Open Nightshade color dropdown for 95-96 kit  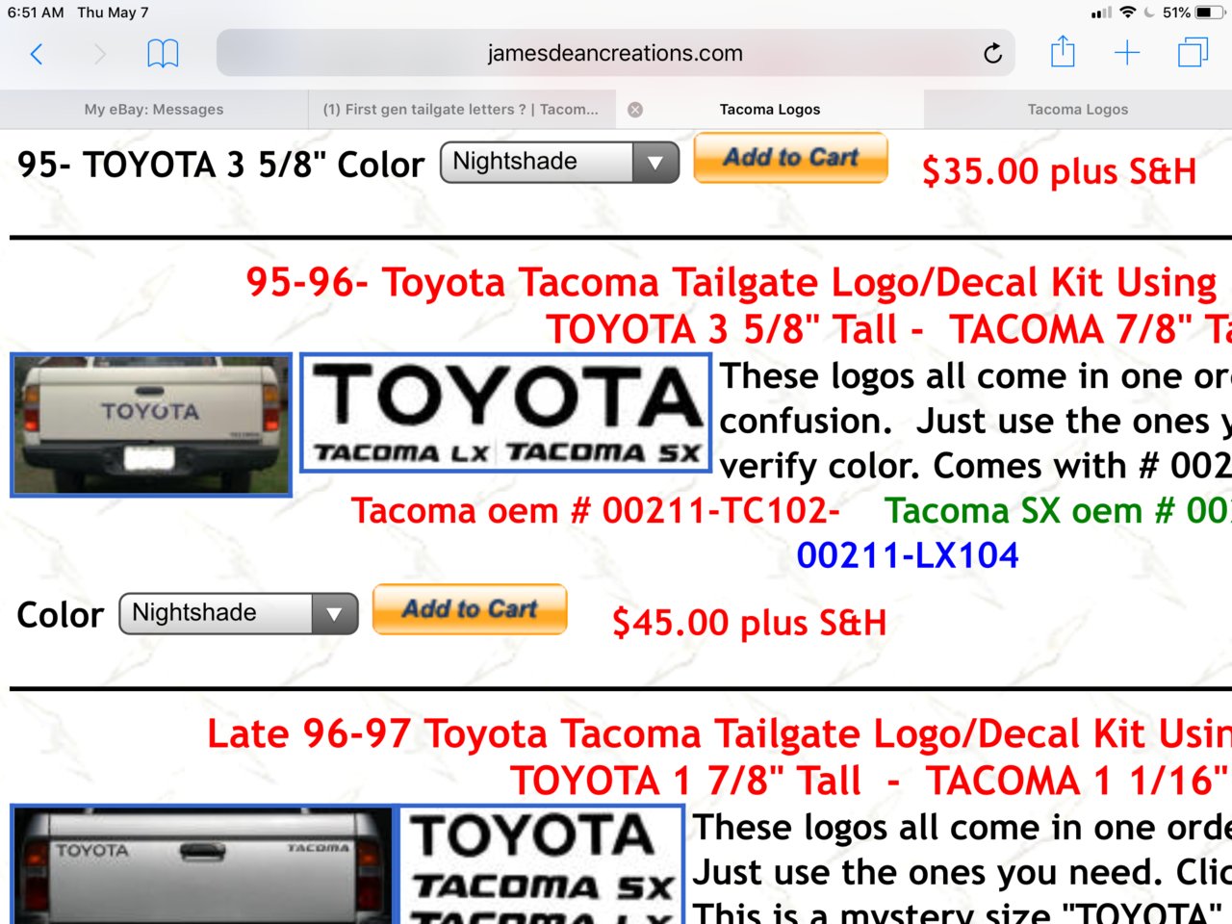click(239, 613)
